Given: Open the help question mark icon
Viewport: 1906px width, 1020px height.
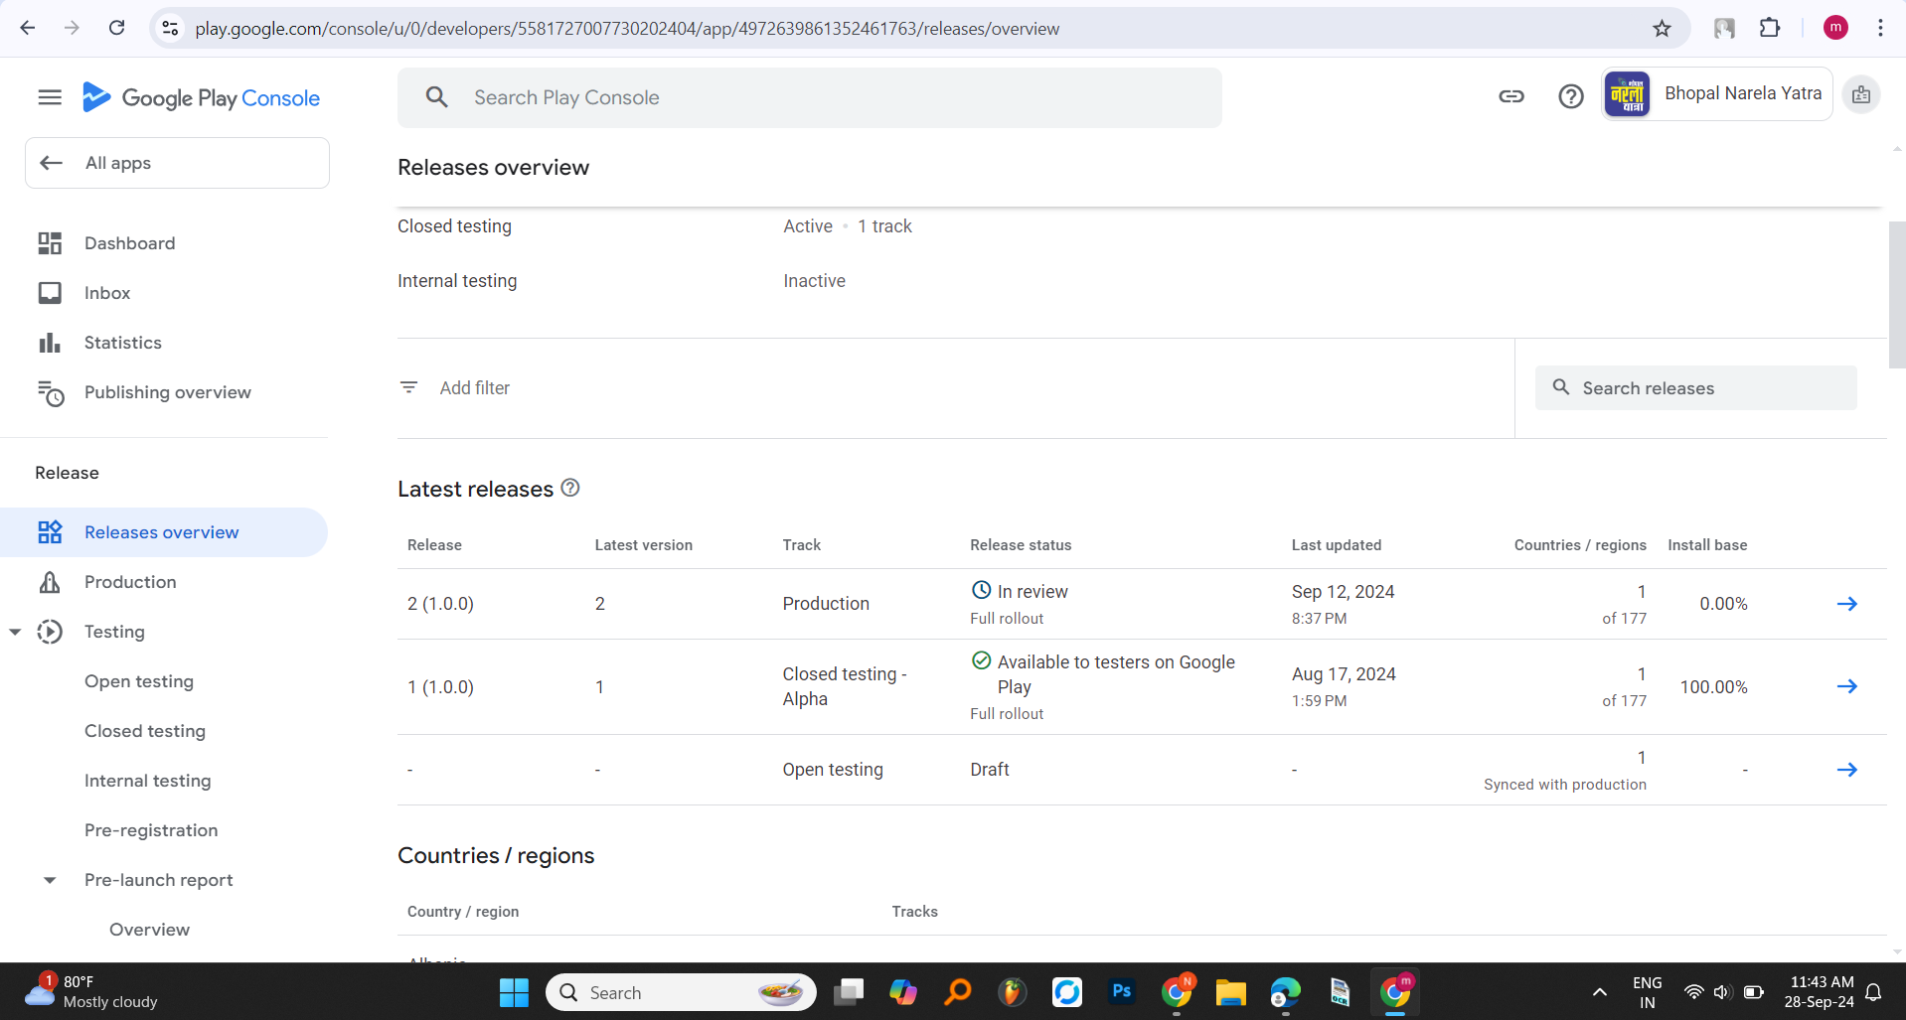Looking at the screenshot, I should pos(1570,96).
